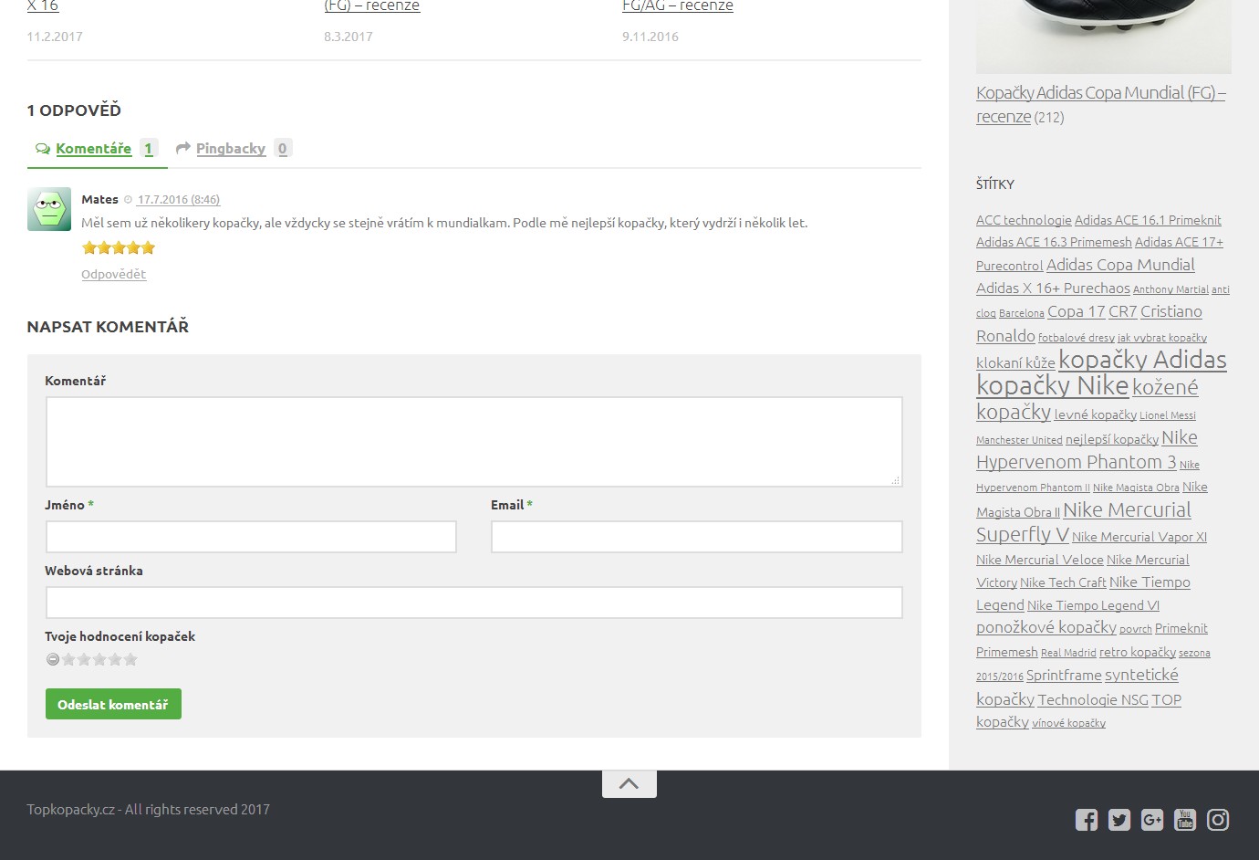Open the YouTube icon in footer
Viewport: 1259px width, 860px height.
click(1185, 820)
